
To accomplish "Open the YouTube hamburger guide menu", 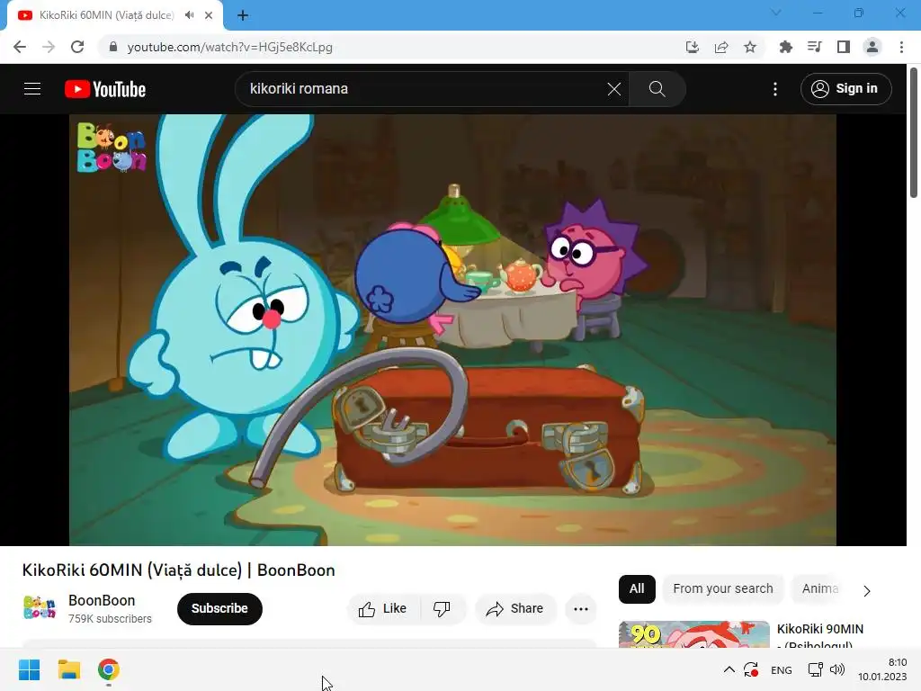I will pyautogui.click(x=32, y=89).
